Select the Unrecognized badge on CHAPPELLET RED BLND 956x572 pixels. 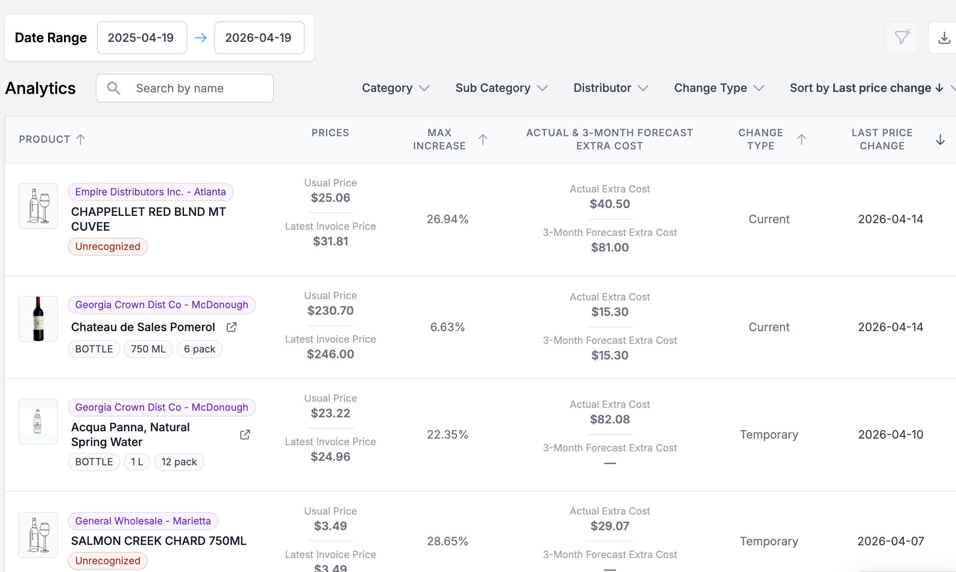[x=108, y=246]
